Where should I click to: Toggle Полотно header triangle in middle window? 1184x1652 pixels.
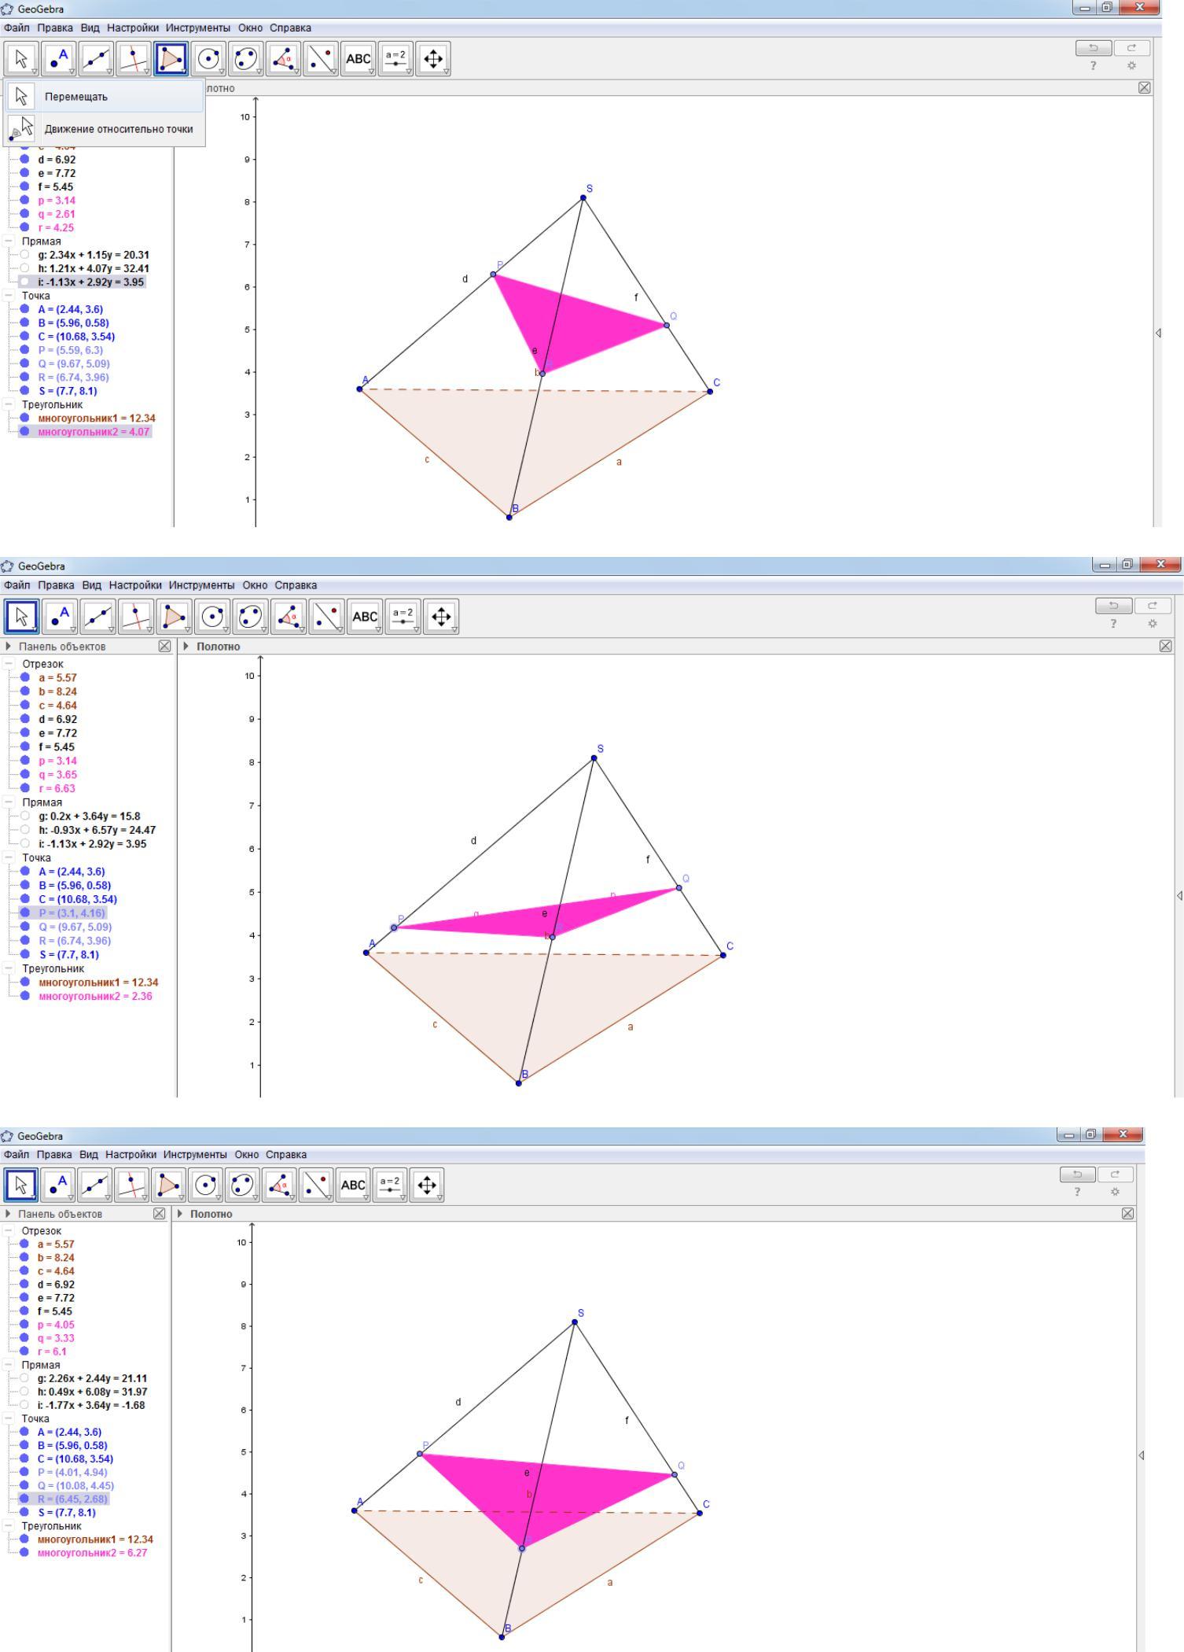click(x=186, y=647)
